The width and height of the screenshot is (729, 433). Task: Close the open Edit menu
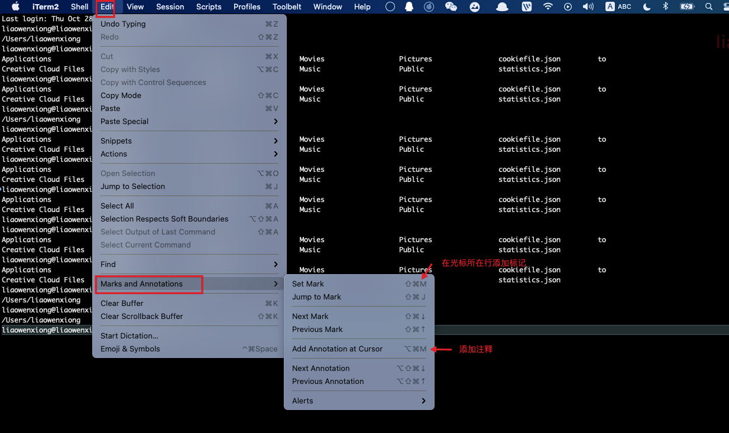(107, 6)
